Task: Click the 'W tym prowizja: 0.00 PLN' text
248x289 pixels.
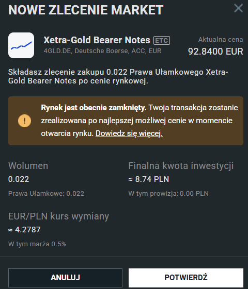Action: pyautogui.click(x=168, y=194)
